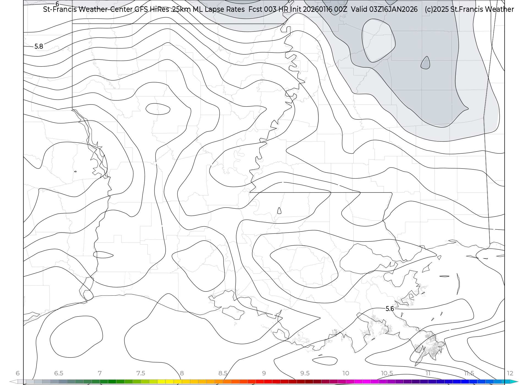Click the (c)2025 St.Francis Weather copyright text

tap(469, 9)
